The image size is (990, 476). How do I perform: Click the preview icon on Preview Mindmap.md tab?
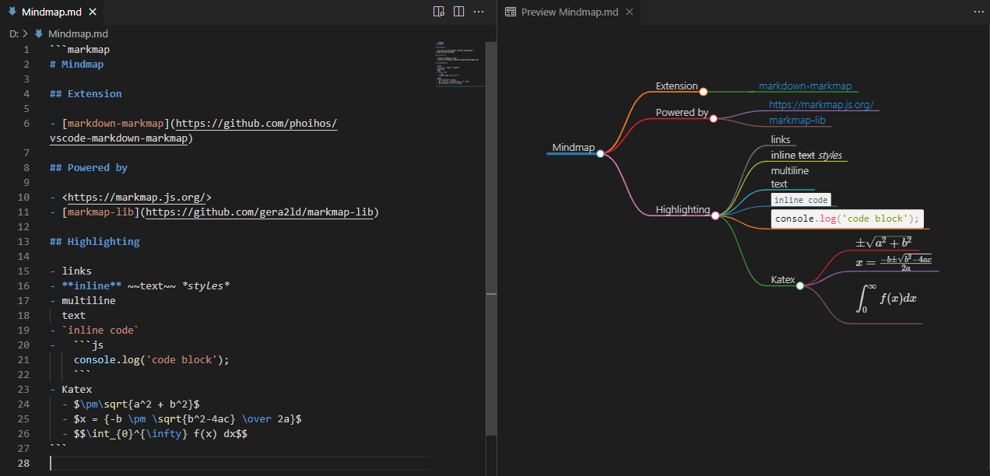(x=511, y=12)
